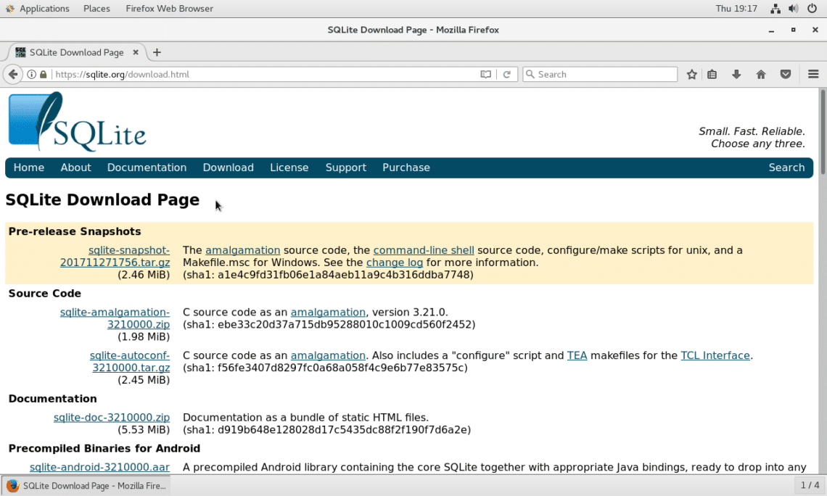Viewport: 827px width, 496px height.
Task: Click the volume icon in system tray
Action: point(793,9)
